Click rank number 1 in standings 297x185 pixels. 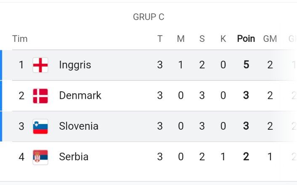click(21, 65)
